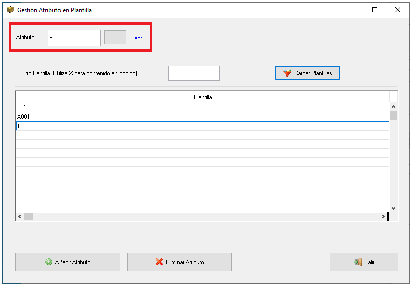This screenshot has width=412, height=284.
Task: Click the horizontal scrollbar thumb
Action: click(28, 217)
